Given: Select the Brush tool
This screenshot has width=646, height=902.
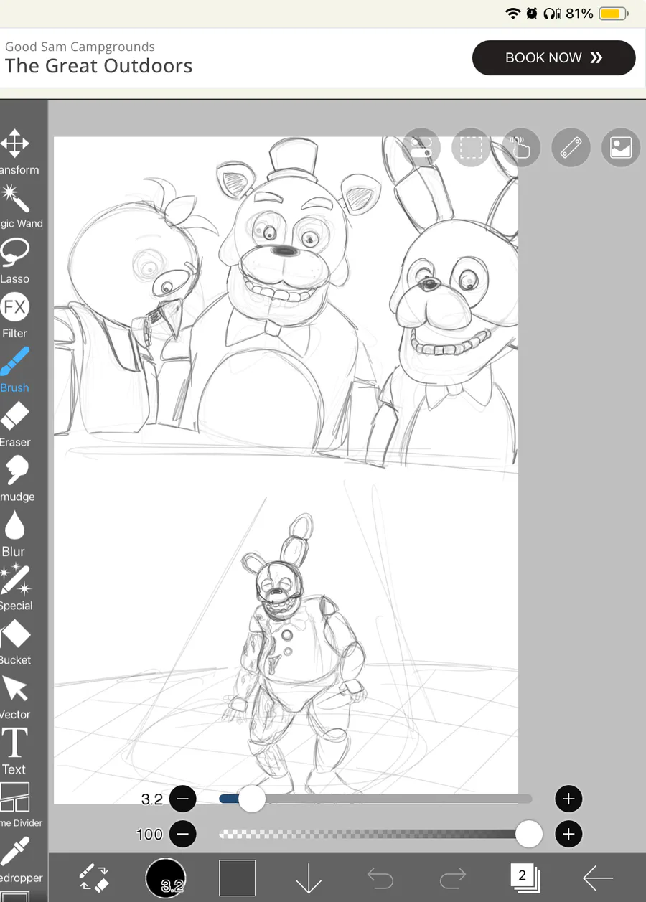Looking at the screenshot, I should (x=14, y=370).
